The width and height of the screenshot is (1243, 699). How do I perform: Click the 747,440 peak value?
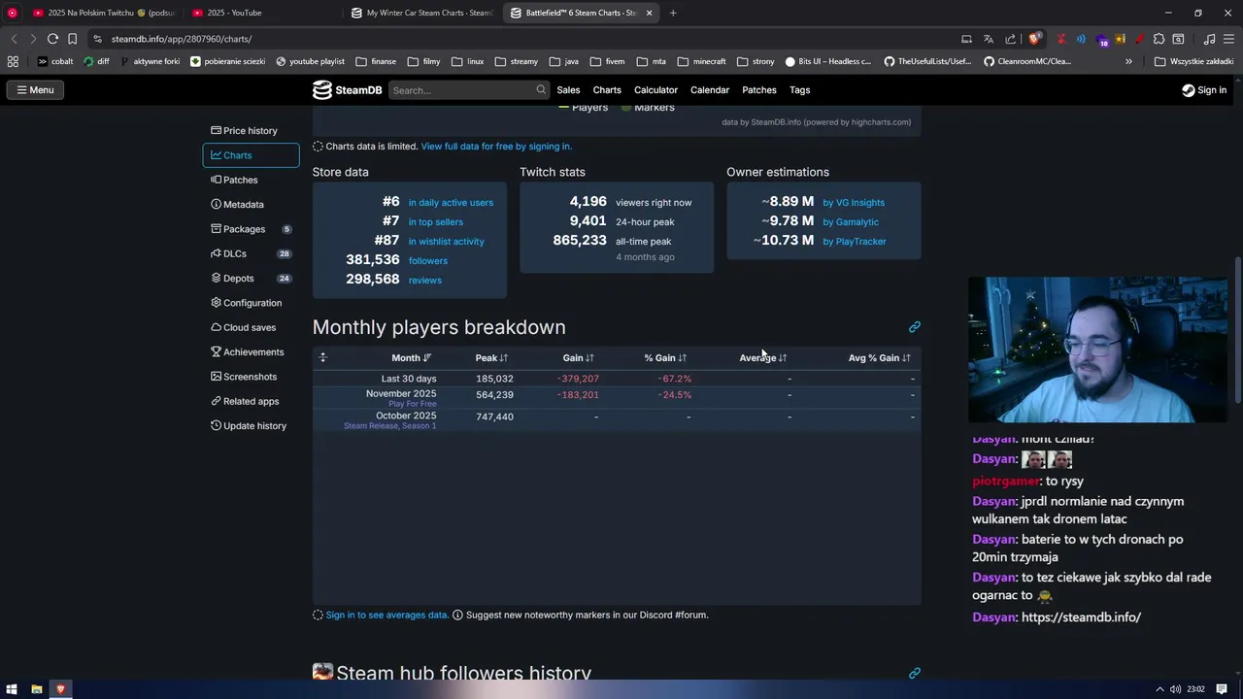coord(494,416)
